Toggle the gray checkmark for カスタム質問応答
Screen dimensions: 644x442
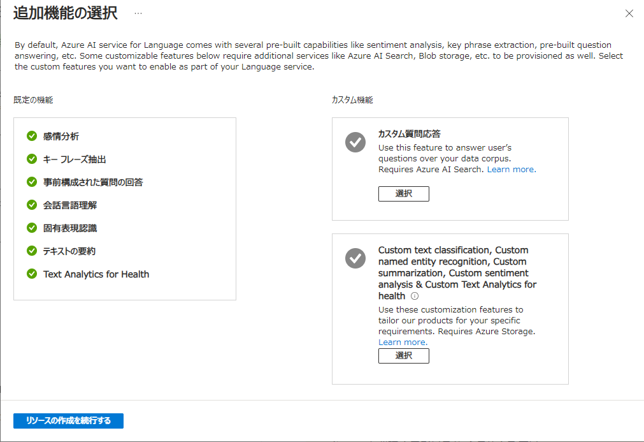(355, 142)
